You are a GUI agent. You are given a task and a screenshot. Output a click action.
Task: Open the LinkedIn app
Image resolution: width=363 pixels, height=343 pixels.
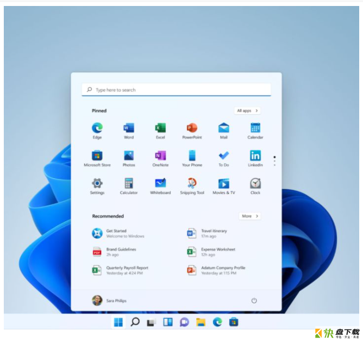255,158
